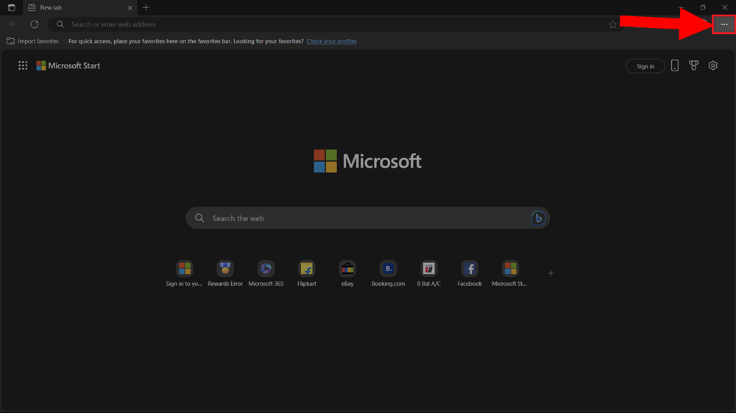Click the Sign in button
Image resolution: width=736 pixels, height=413 pixels.
pyautogui.click(x=645, y=66)
